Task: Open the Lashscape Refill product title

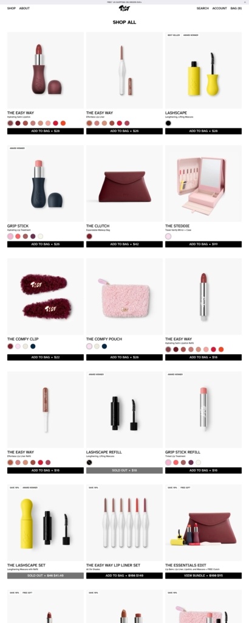Action: coord(104,452)
